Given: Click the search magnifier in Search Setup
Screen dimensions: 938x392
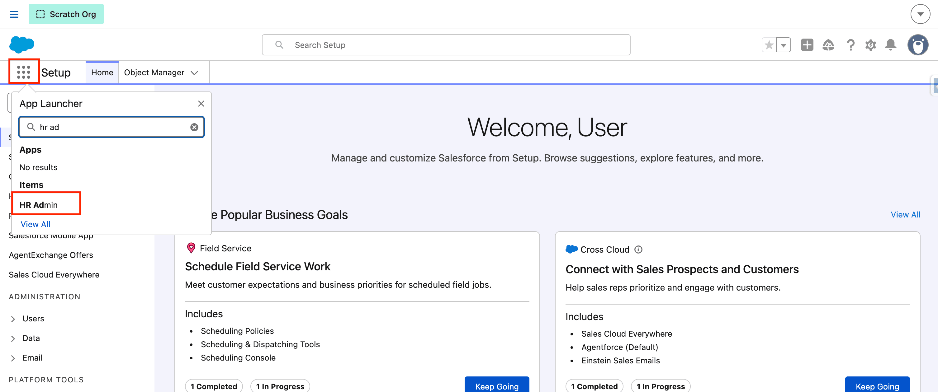Looking at the screenshot, I should tap(279, 45).
